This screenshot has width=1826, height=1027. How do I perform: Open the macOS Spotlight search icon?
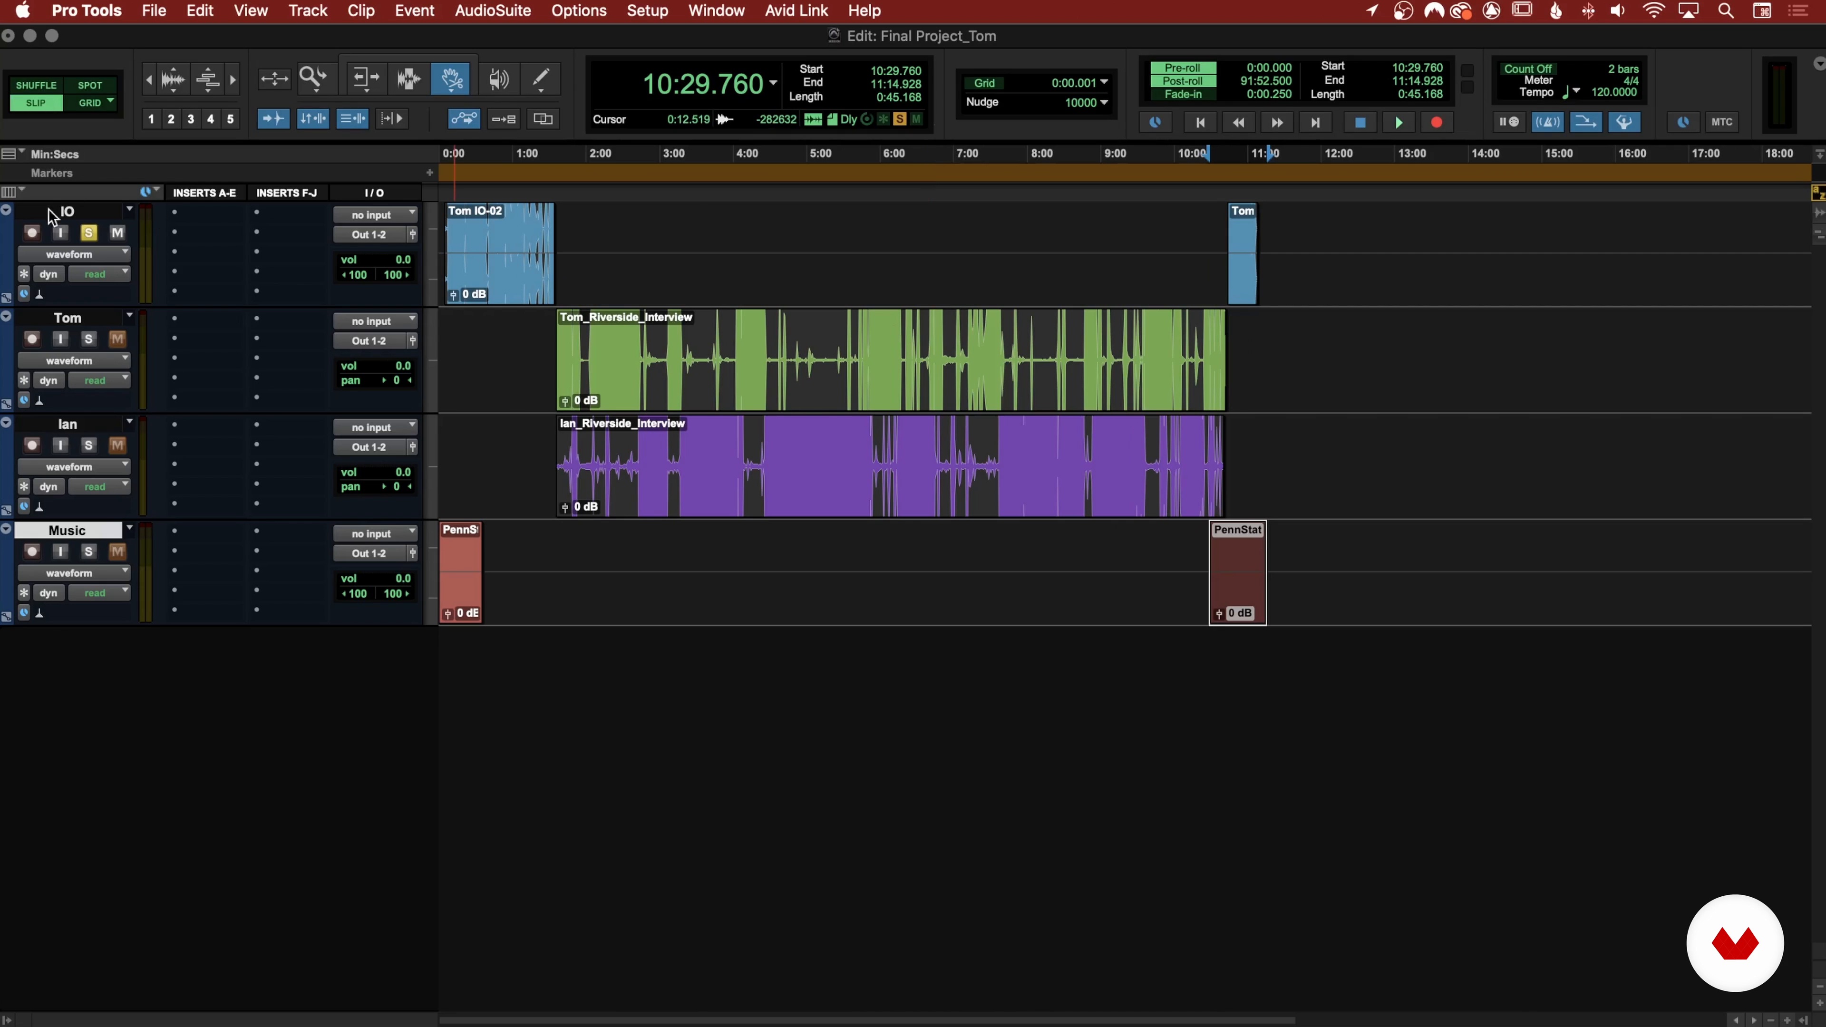(x=1726, y=10)
